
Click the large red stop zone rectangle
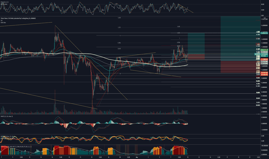(x=240, y=67)
